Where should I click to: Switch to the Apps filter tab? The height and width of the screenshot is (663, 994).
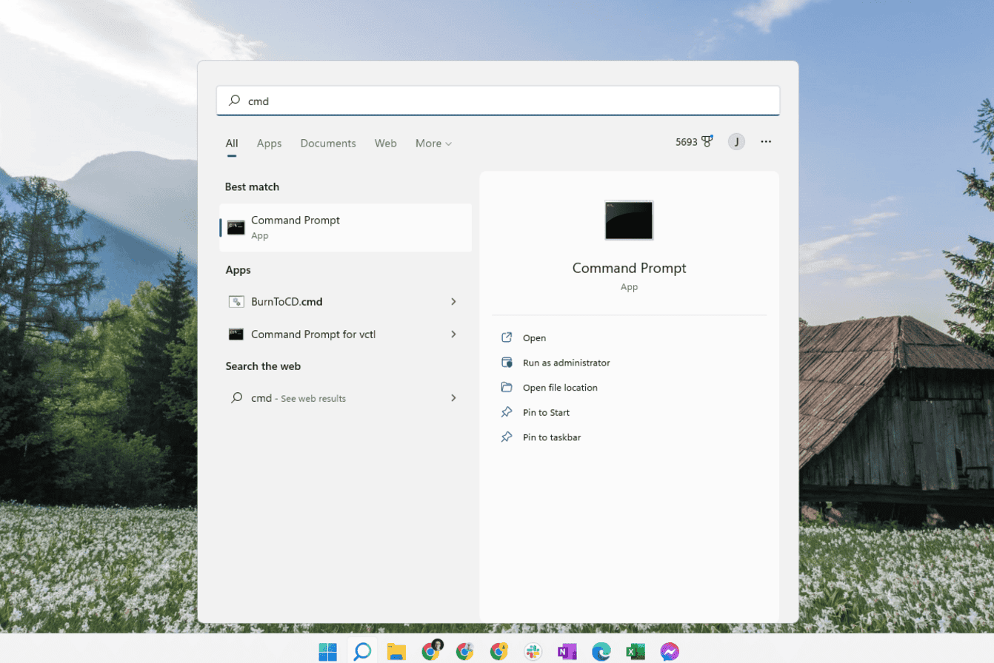pyautogui.click(x=269, y=144)
